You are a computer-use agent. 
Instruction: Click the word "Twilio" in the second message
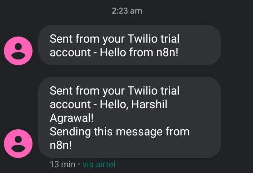click(143, 91)
